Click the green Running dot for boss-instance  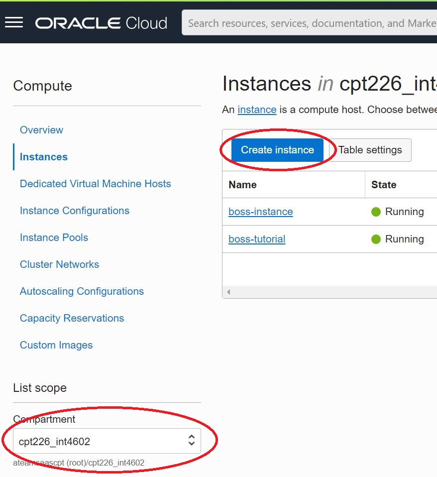coord(375,211)
